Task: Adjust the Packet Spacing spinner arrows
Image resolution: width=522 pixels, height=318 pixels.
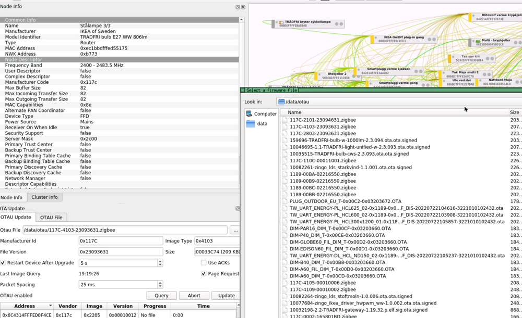Action: [160, 285]
